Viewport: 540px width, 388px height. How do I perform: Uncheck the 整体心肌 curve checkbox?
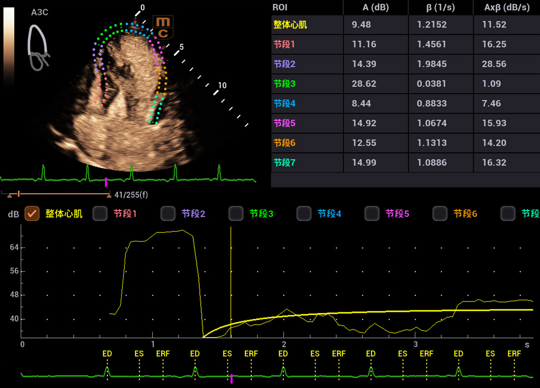(x=32, y=213)
